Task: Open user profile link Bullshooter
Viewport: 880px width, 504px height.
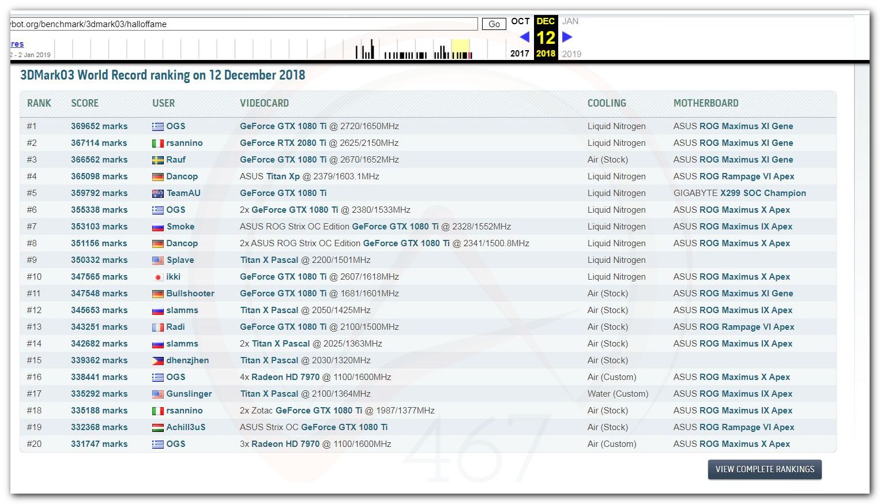Action: [x=190, y=294]
